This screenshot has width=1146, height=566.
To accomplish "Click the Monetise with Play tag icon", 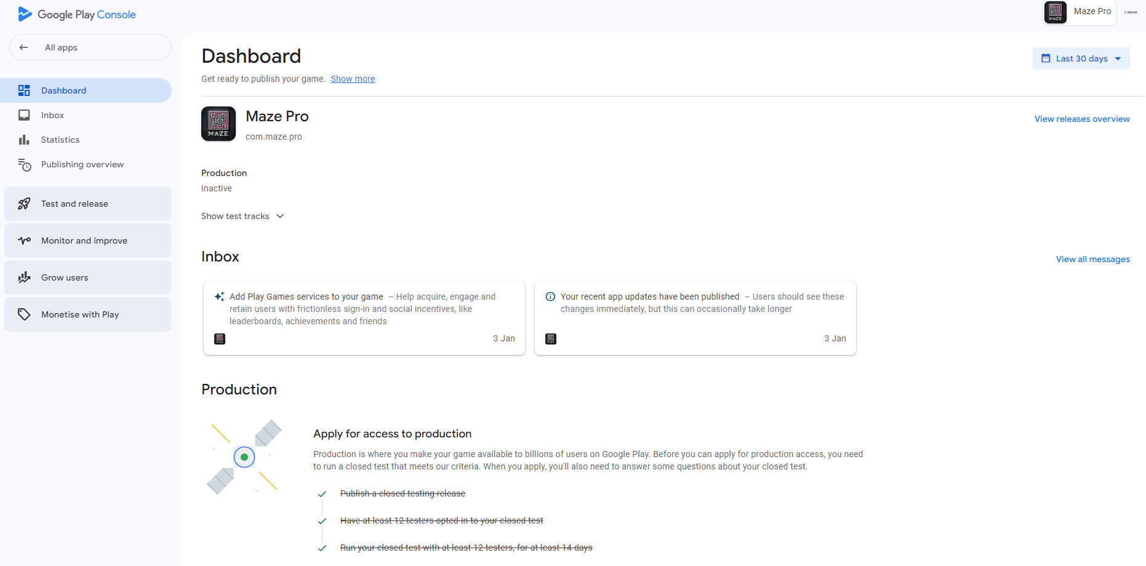I will (24, 314).
